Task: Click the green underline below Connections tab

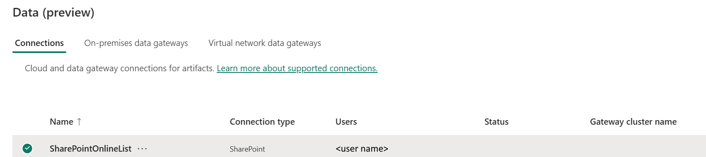Action: coord(39,52)
